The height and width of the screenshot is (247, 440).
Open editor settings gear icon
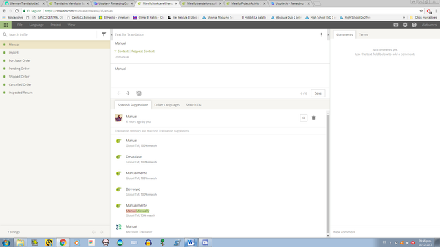(x=405, y=25)
